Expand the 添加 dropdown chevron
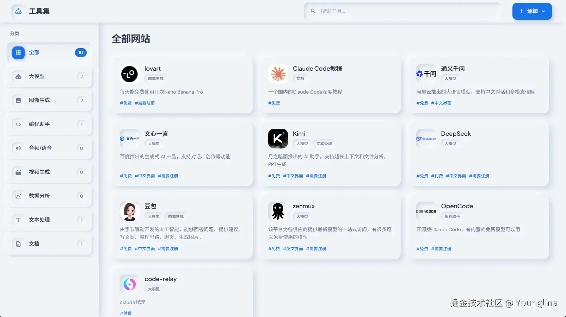Image resolution: width=566 pixels, height=317 pixels. click(x=543, y=11)
